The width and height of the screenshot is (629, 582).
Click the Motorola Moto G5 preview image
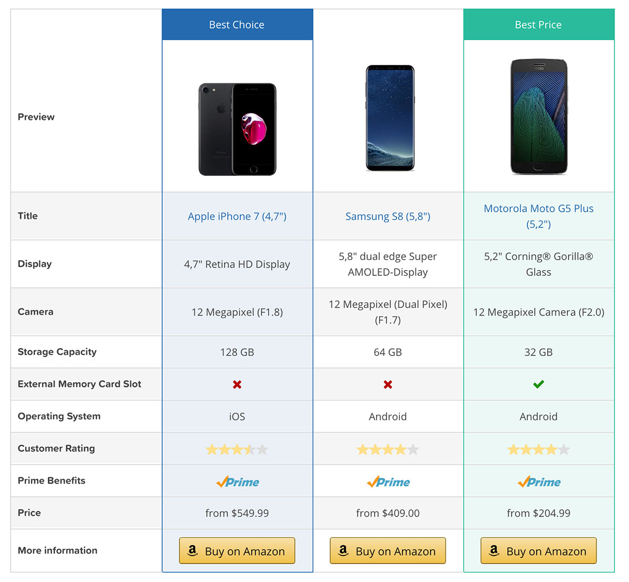539,116
